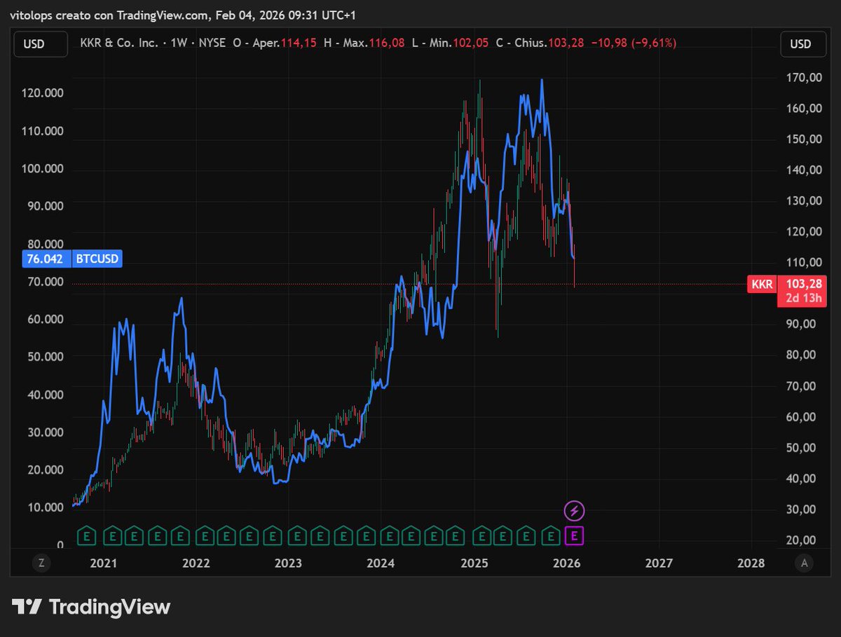The height and width of the screenshot is (637, 841).
Task: Click the 2024 time axis label
Action: pyautogui.click(x=381, y=563)
